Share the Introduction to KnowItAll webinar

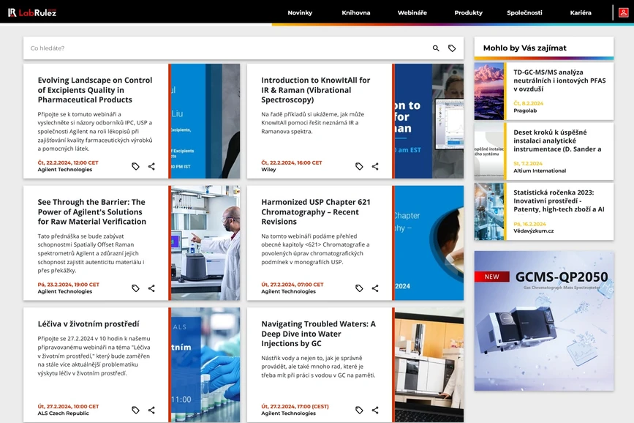pos(375,167)
